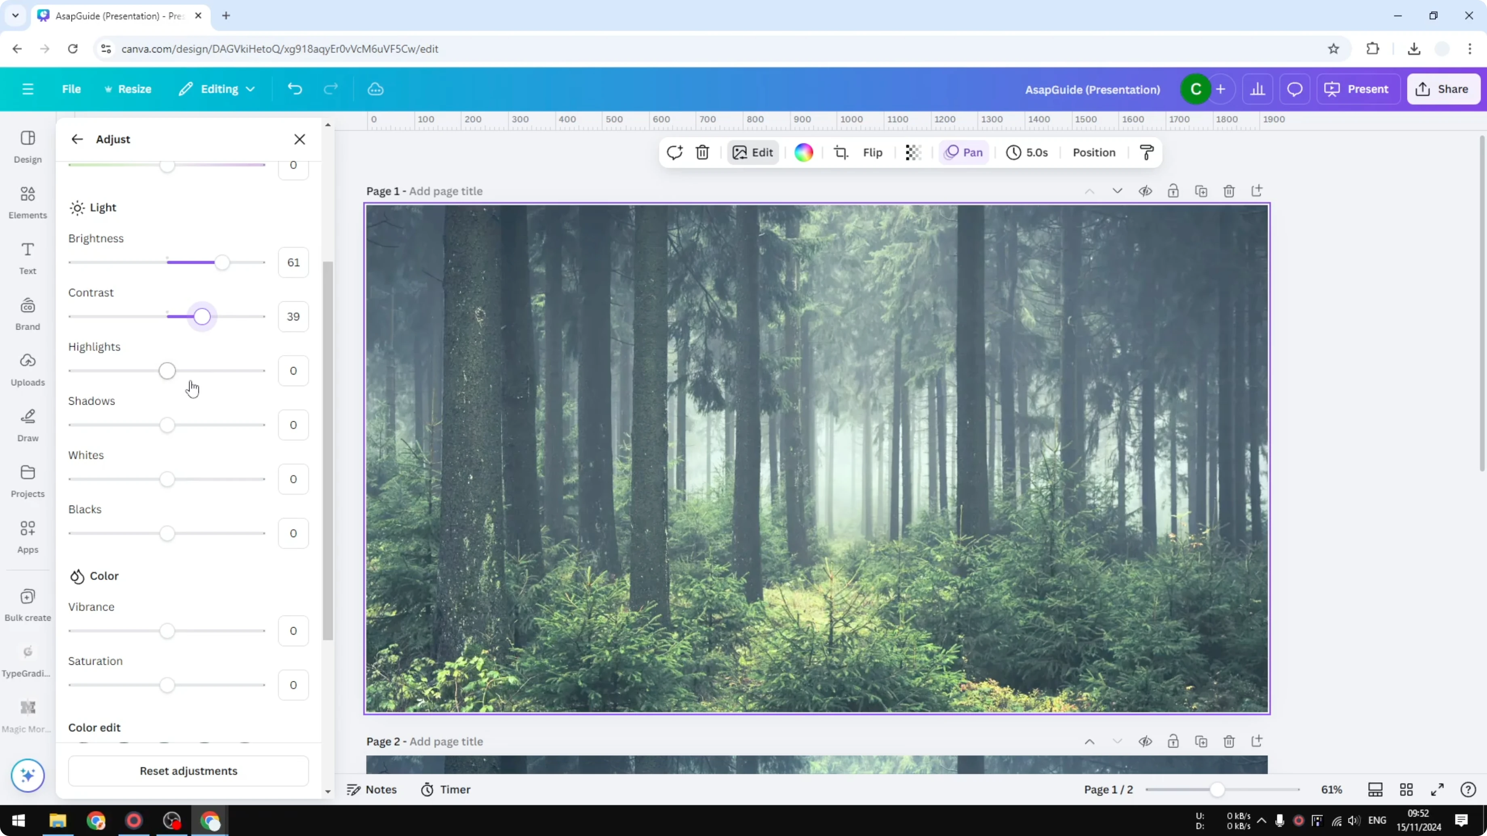Open the Text panel in the sidebar

pyautogui.click(x=27, y=258)
